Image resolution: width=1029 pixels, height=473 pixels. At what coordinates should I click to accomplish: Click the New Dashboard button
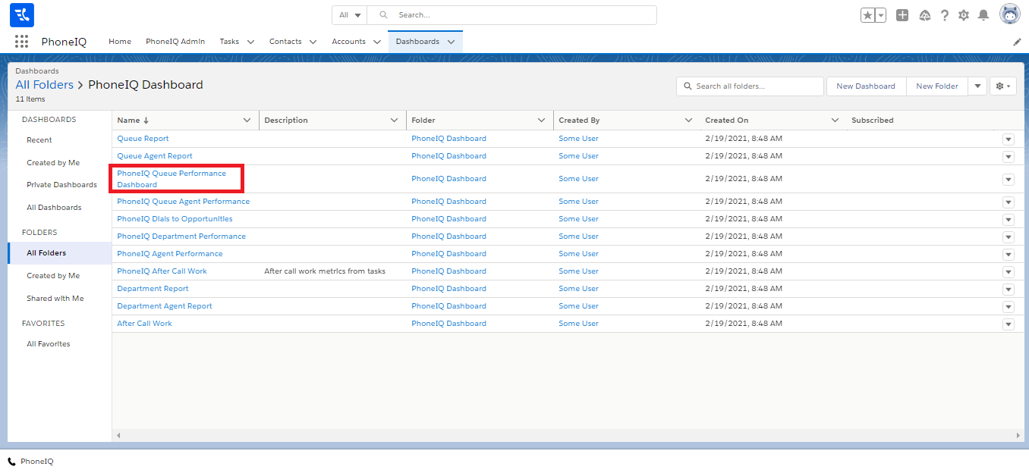click(x=865, y=86)
